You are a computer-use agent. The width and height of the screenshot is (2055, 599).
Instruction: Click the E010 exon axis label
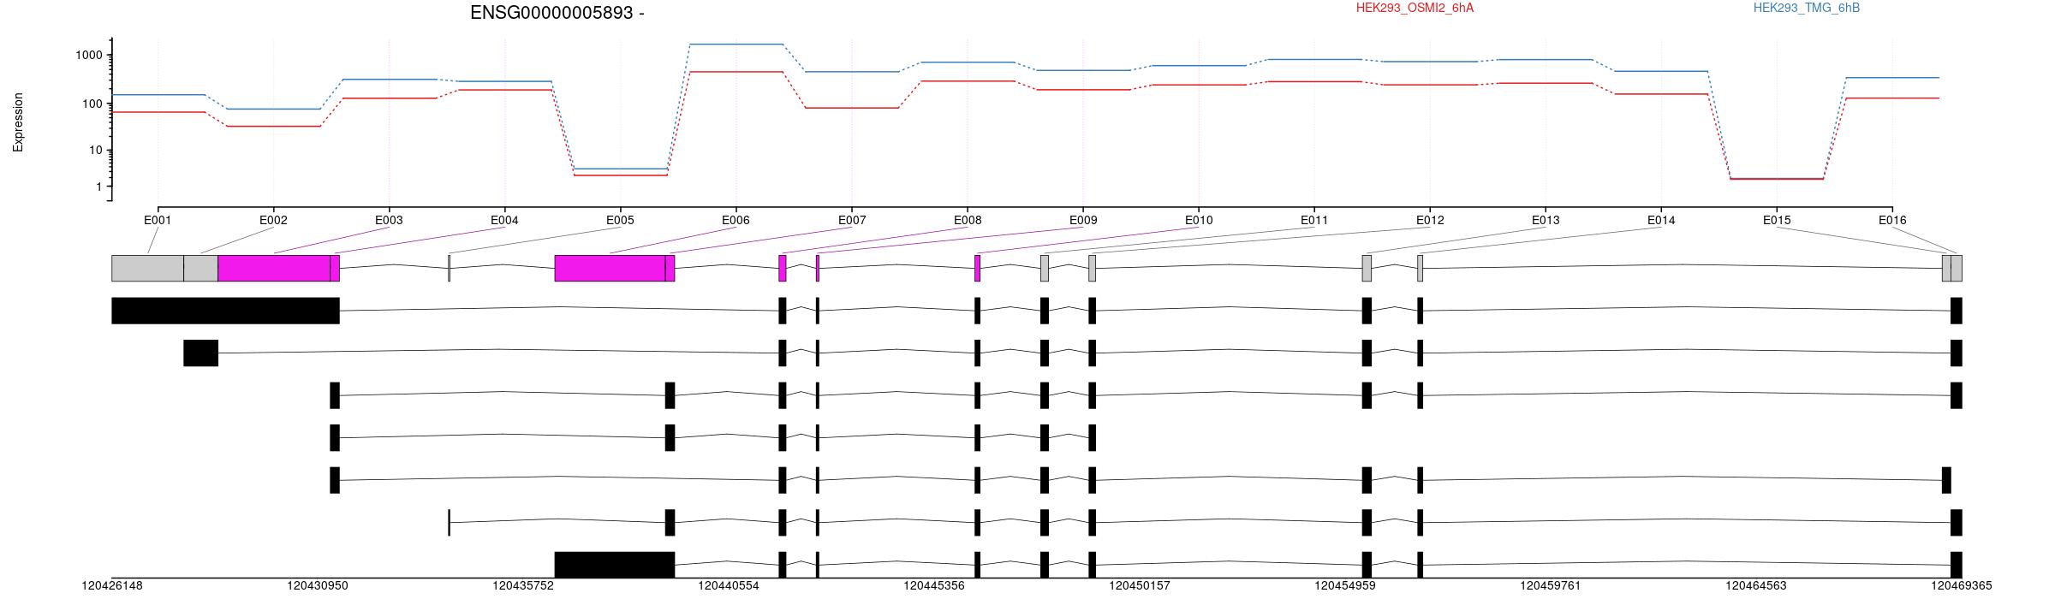(x=1199, y=220)
